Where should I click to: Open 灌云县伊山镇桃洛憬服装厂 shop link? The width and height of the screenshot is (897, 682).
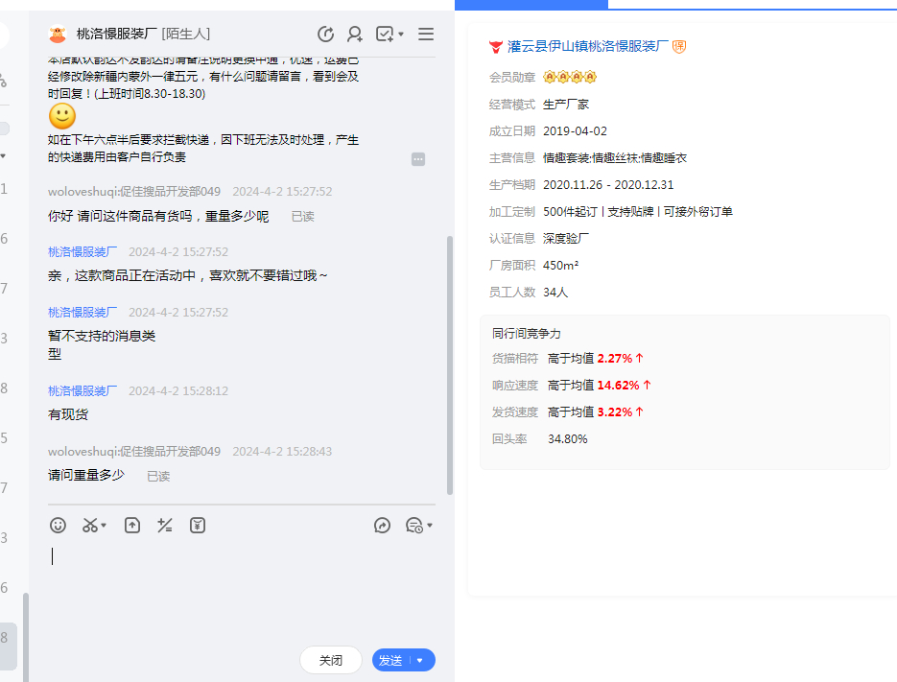[x=588, y=46]
